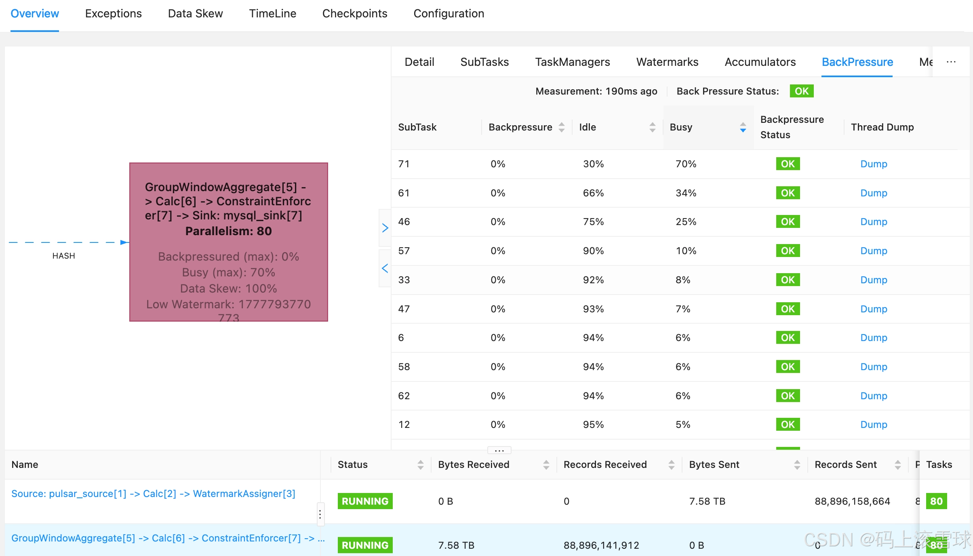Click the 66% idle value
The width and height of the screenshot is (973, 556).
click(x=594, y=193)
